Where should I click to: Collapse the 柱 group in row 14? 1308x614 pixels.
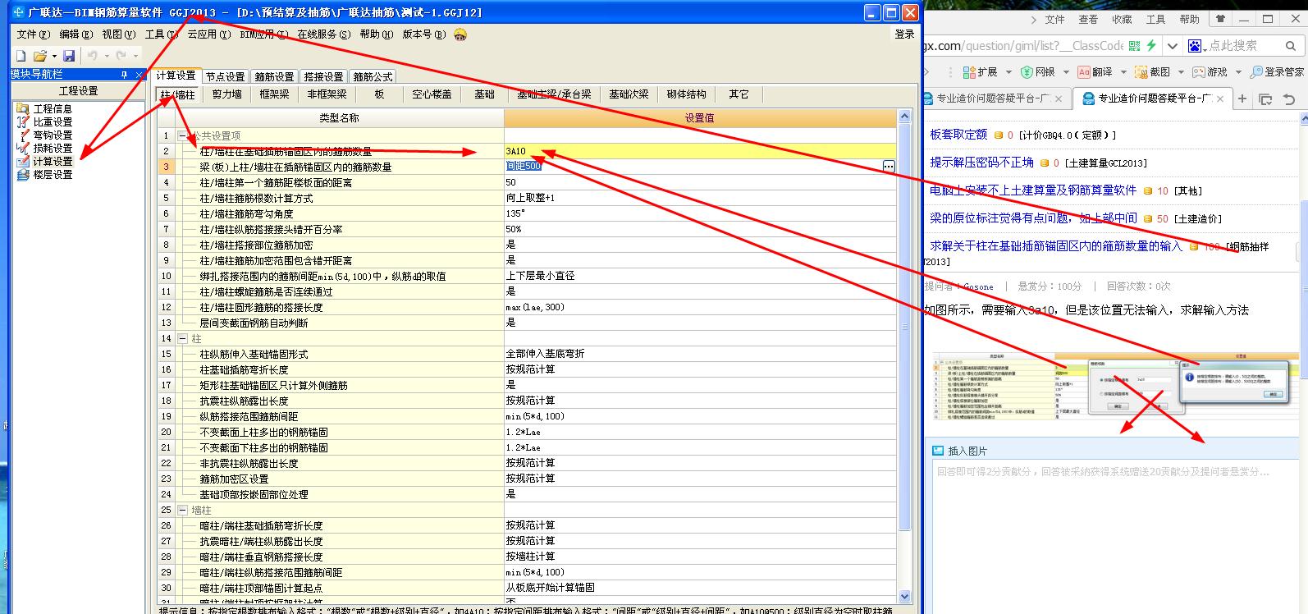coord(182,338)
